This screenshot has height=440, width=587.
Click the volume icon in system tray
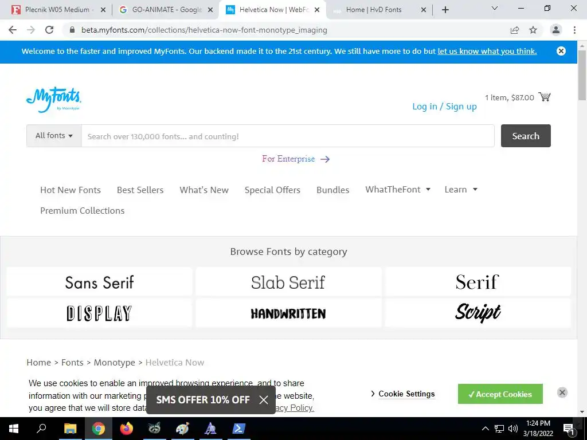click(513, 429)
